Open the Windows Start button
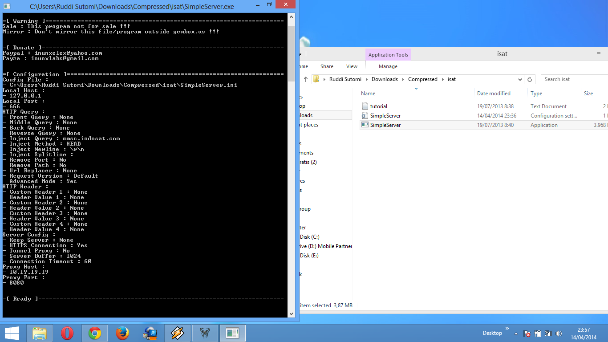Screen dimensions: 608x342 point(12,333)
